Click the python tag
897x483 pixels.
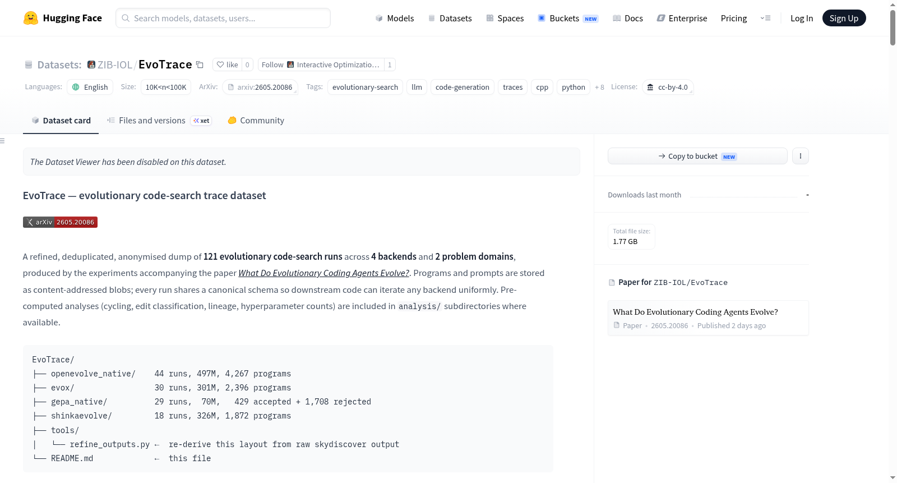574,87
